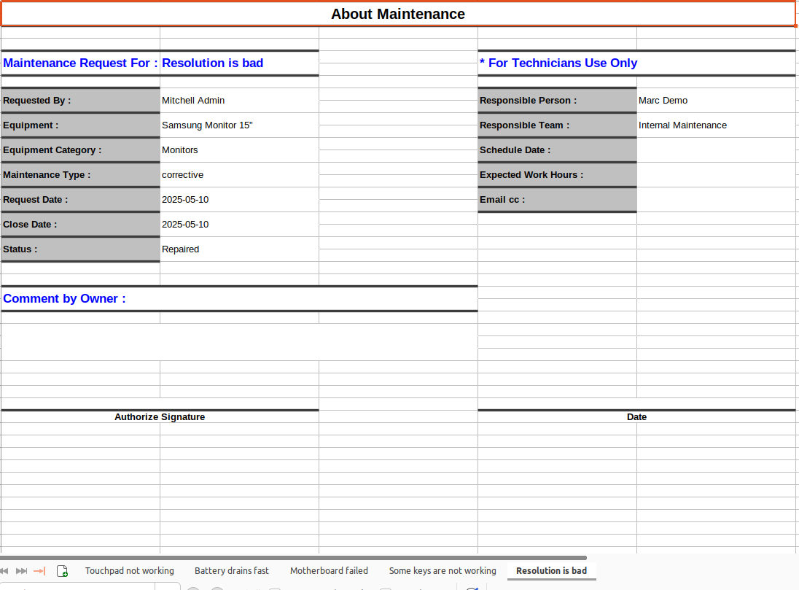The width and height of the screenshot is (799, 590).
Task: Select the For Technicians Use Only heading
Action: (x=636, y=63)
